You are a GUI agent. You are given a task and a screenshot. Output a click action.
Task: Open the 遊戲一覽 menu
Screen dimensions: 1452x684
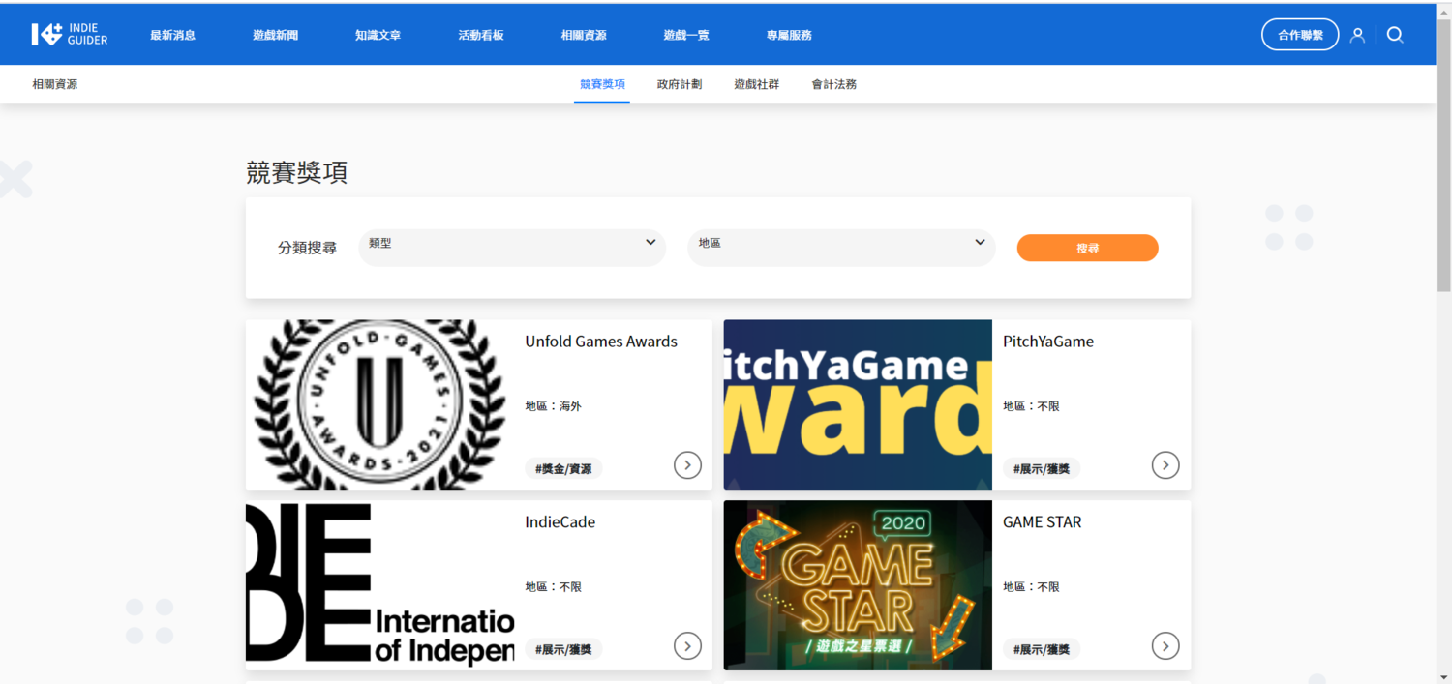(x=686, y=35)
